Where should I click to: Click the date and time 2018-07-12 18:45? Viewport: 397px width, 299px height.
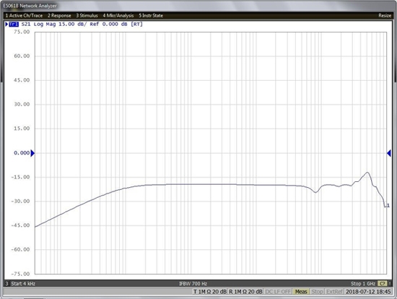[368, 292]
